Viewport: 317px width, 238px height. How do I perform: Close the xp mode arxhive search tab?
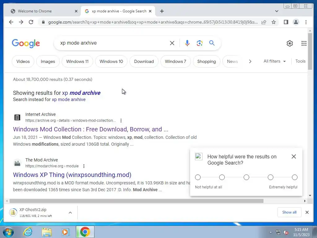pyautogui.click(x=150, y=11)
